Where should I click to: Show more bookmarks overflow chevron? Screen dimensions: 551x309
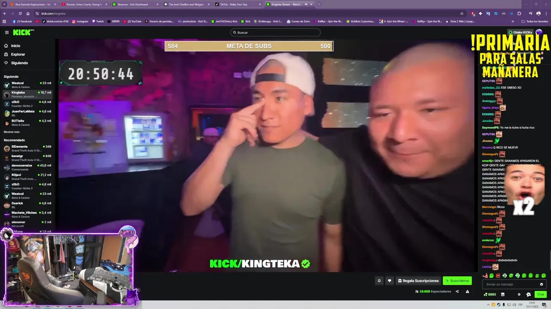click(x=513, y=21)
